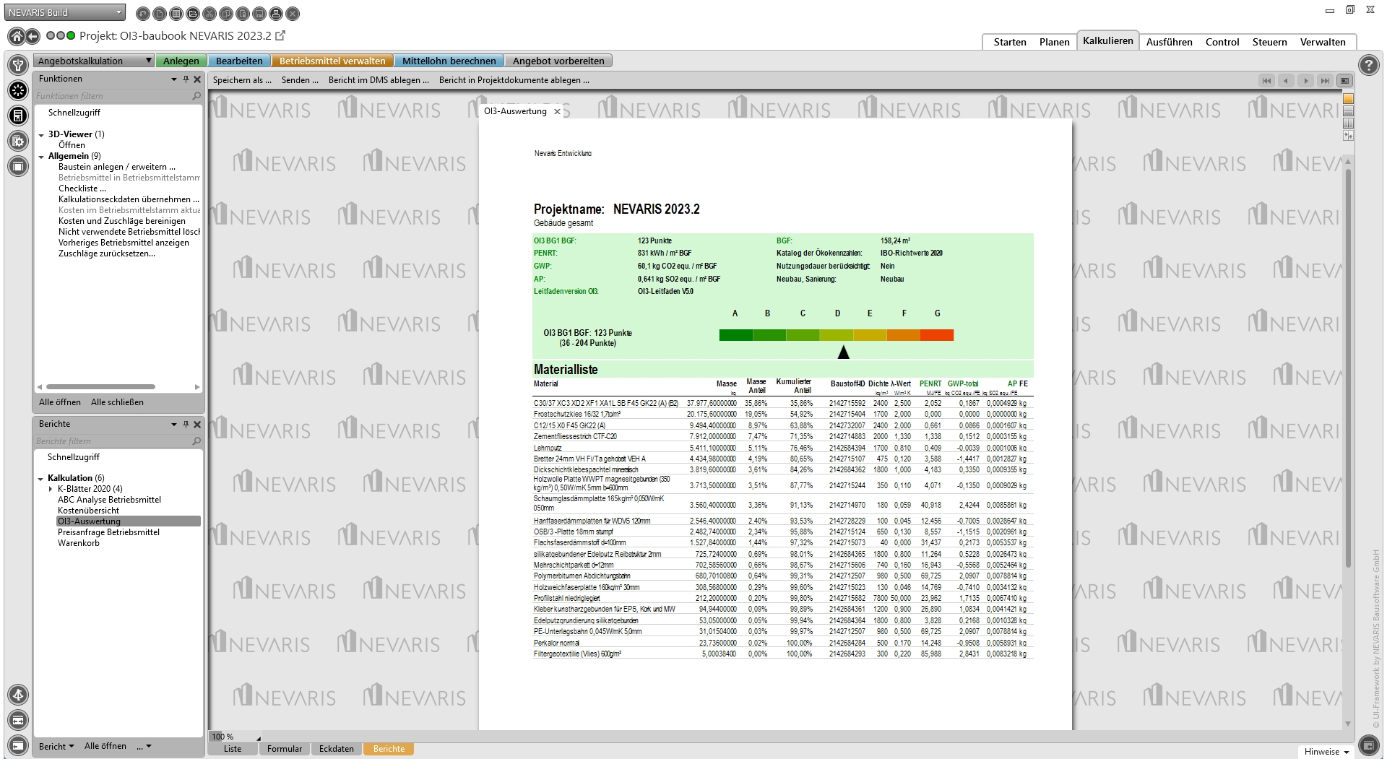This screenshot has height=759, width=1387.
Task: Click the copy icon in top toolbar
Action: [225, 14]
